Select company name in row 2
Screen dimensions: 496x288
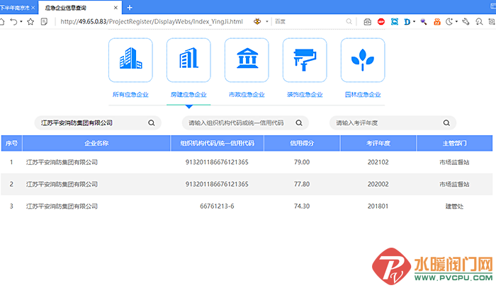coord(62,184)
